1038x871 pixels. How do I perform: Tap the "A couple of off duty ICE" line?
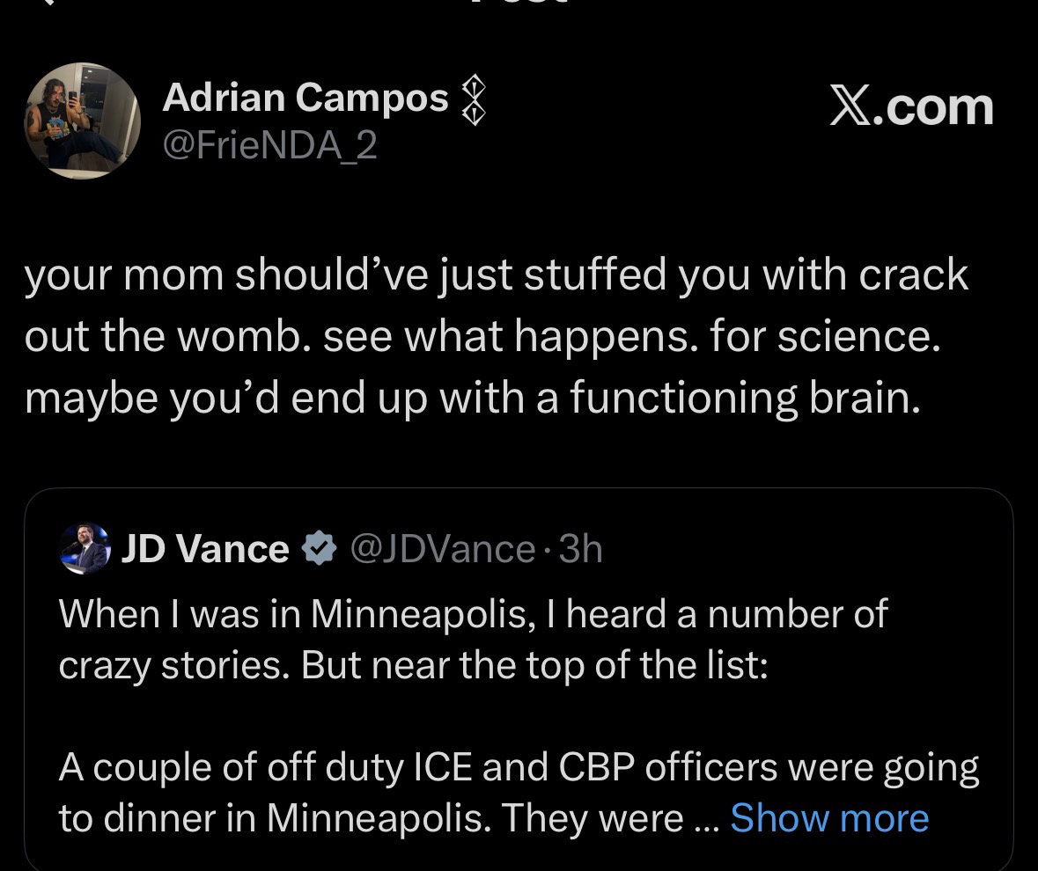518,767
